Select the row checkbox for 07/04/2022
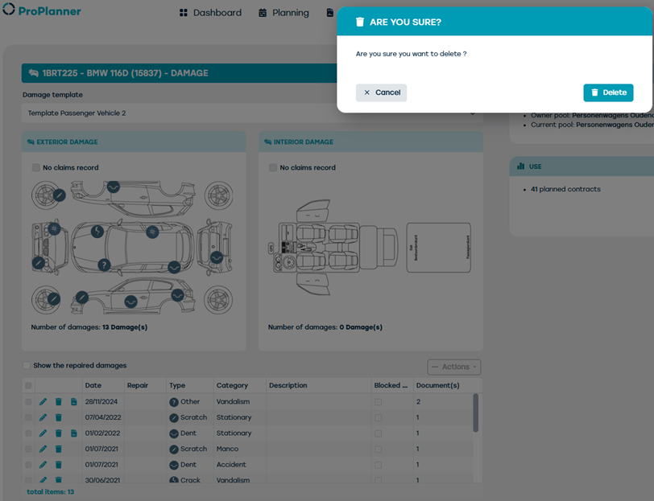 click(28, 417)
